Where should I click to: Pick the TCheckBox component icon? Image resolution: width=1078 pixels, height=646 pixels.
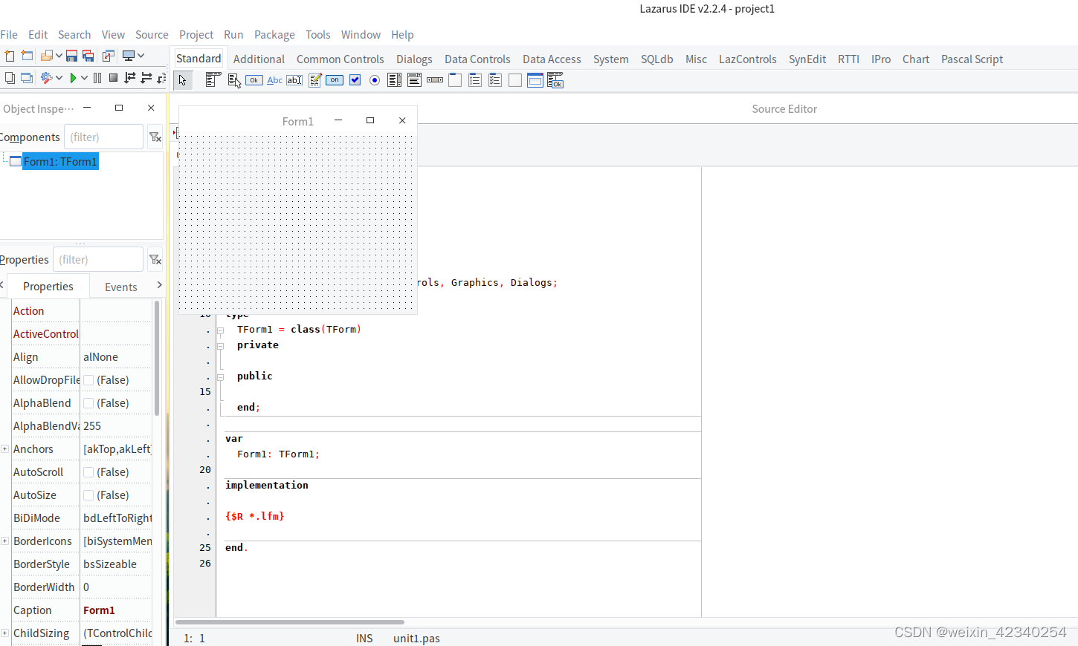pyautogui.click(x=355, y=80)
